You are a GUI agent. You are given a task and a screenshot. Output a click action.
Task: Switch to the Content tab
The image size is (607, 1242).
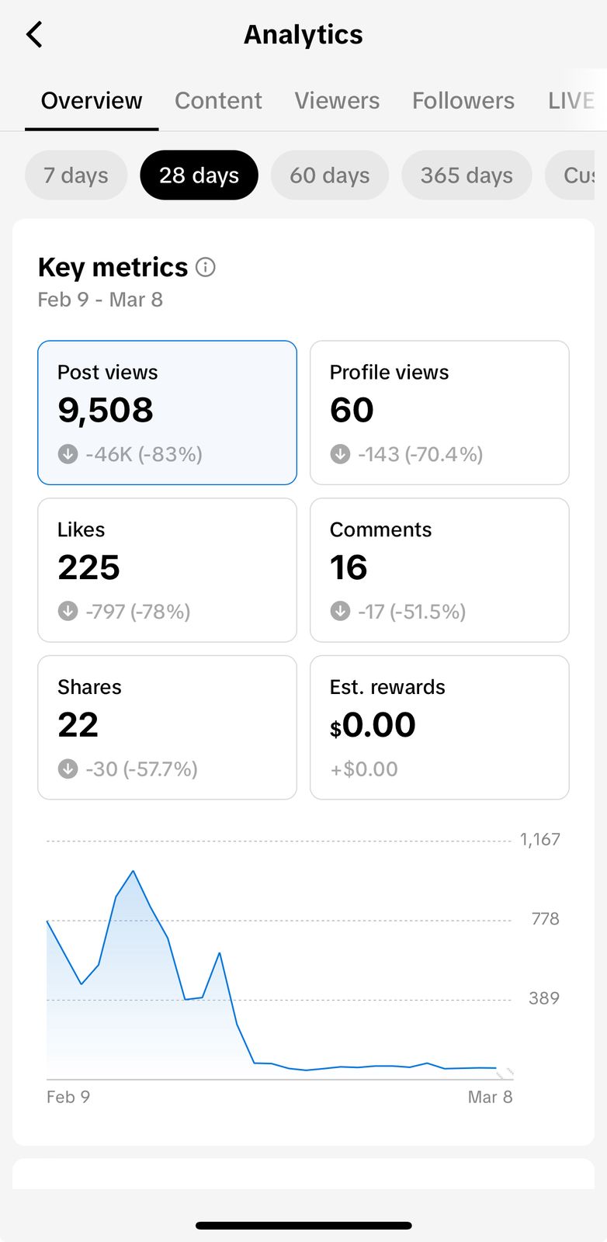tap(218, 101)
